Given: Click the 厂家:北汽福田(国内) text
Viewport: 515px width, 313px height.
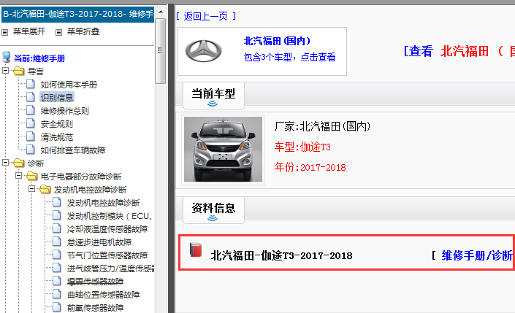Looking at the screenshot, I should 323,126.
